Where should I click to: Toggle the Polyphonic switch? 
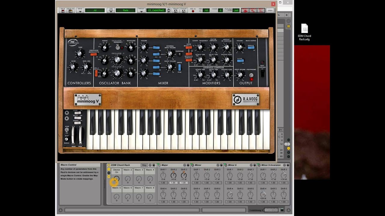coord(251,75)
